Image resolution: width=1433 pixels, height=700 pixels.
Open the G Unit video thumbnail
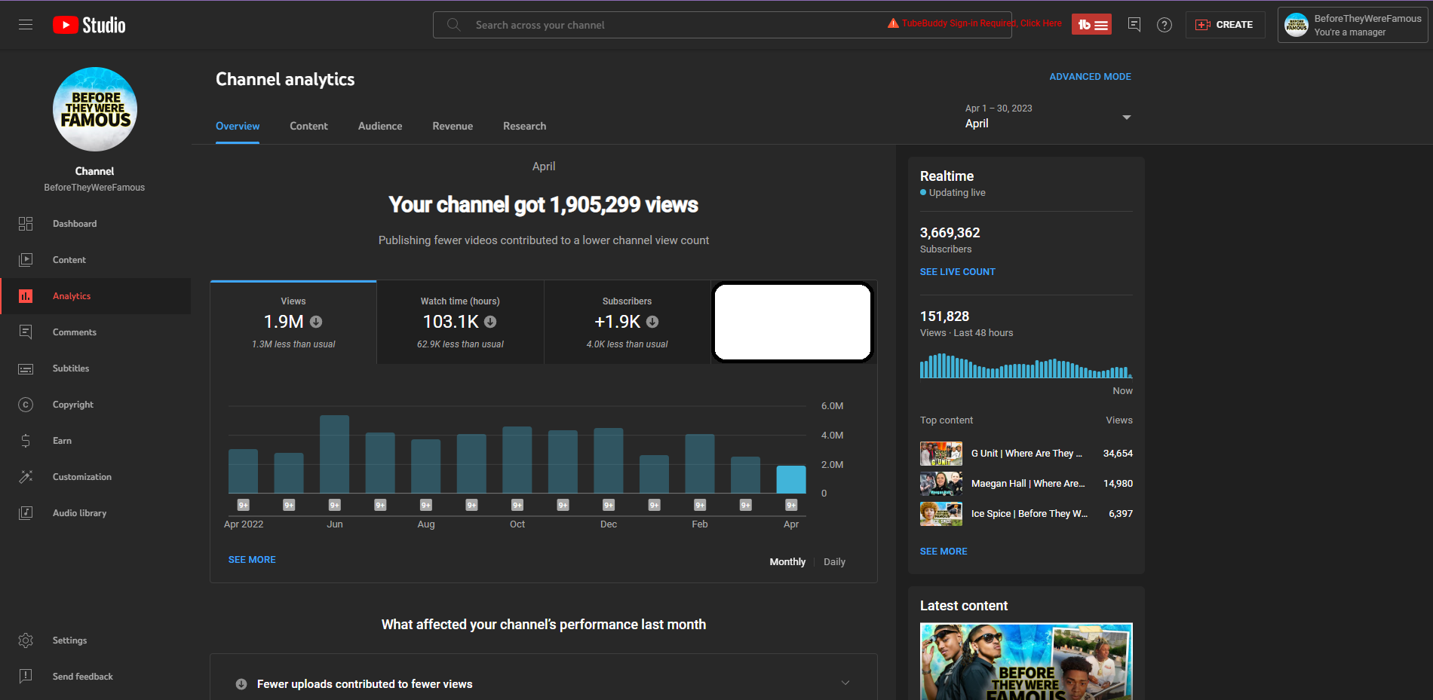[x=941, y=454]
